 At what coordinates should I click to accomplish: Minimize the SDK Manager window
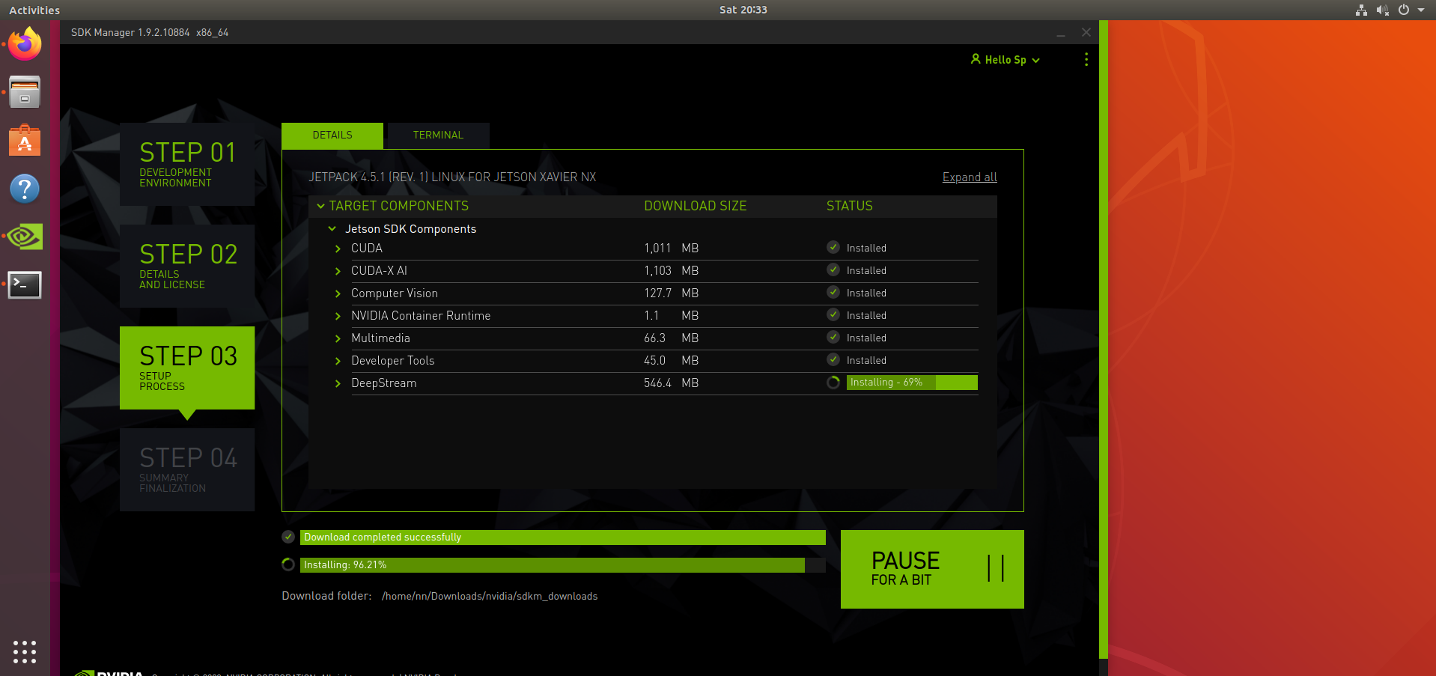[1061, 33]
